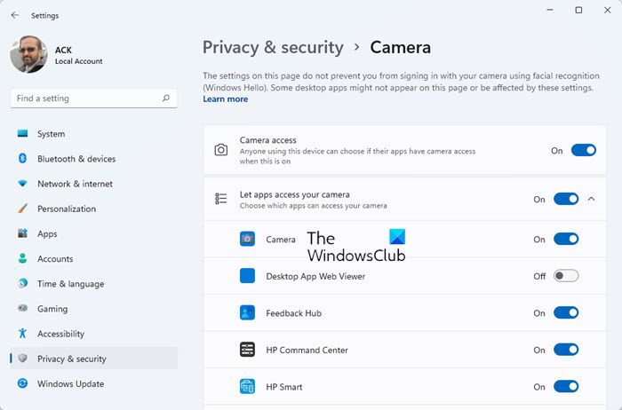Click the HP Command Center icon
Screen dimensions: 622x410
[247, 350]
